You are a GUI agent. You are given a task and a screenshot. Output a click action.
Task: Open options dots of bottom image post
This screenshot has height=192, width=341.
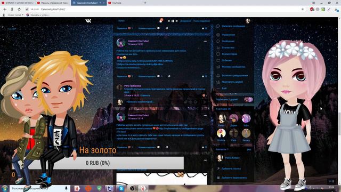(205, 160)
